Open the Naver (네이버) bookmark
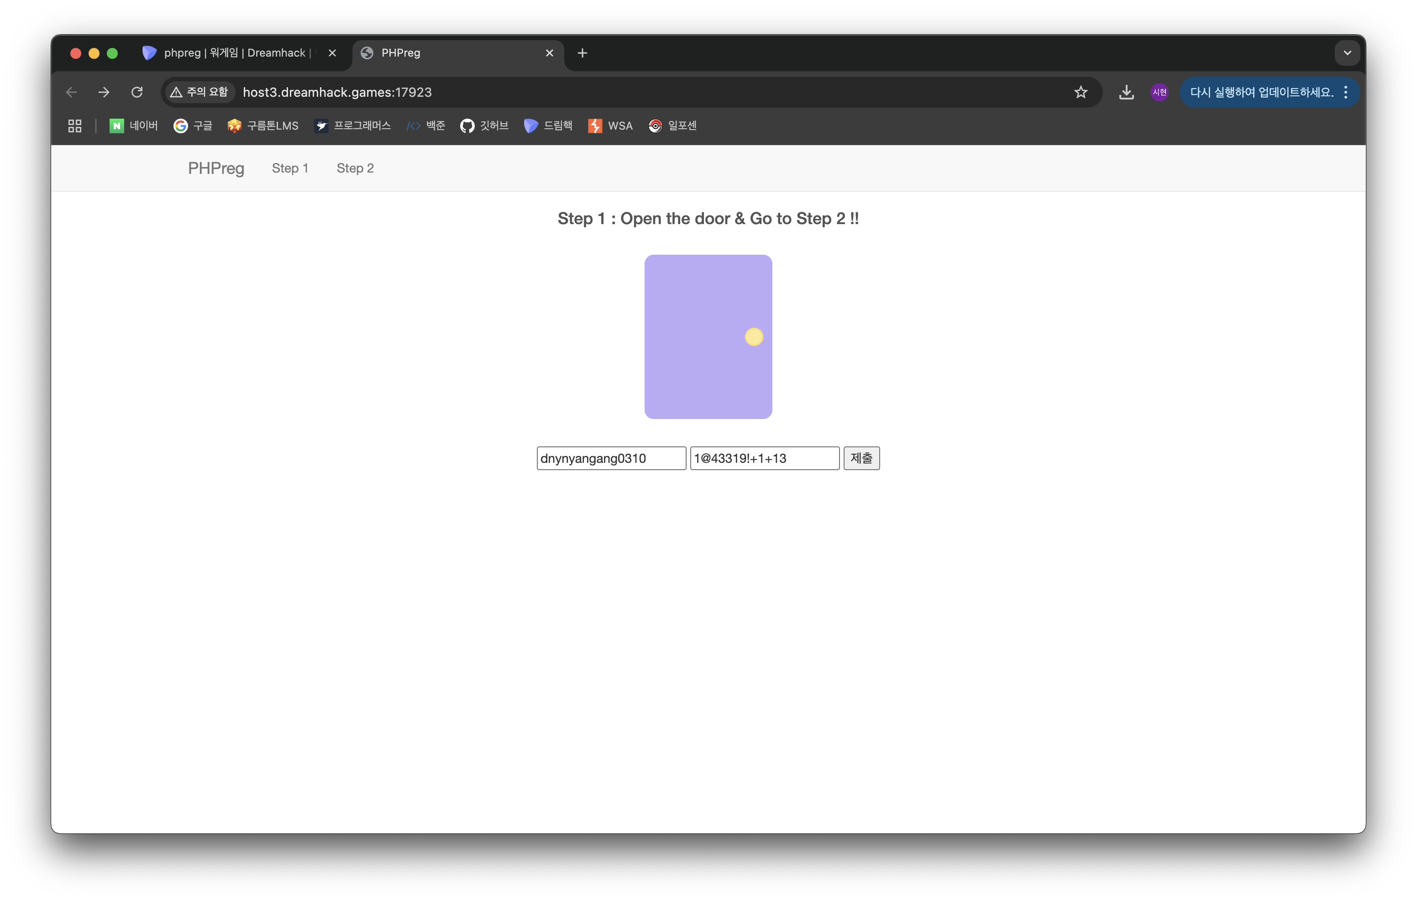This screenshot has height=901, width=1417. (134, 126)
